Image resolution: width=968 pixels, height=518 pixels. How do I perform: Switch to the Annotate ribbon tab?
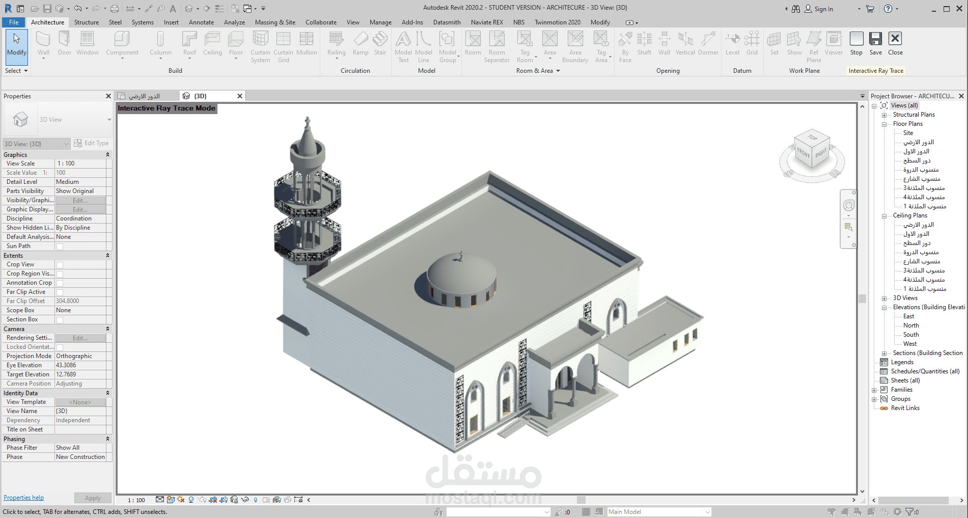tap(201, 22)
